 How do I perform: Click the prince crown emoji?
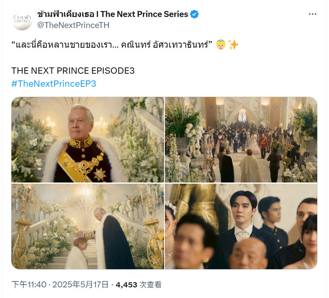click(221, 45)
